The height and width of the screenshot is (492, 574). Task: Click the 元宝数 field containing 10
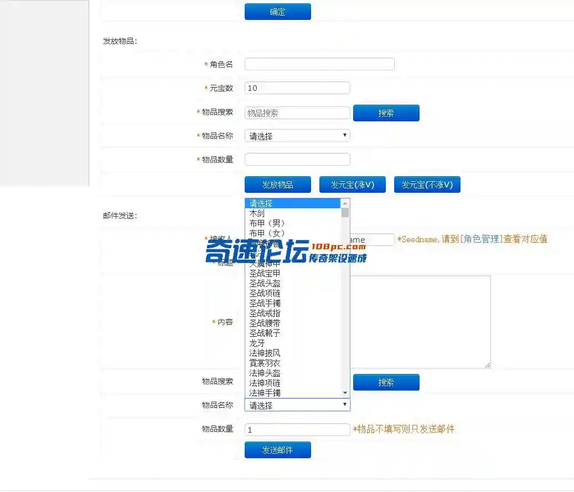pos(297,88)
